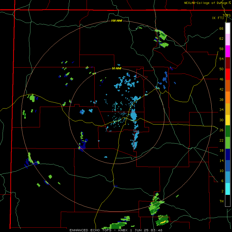232x232 pixels.
Task: Select the 62 value on the legend
Action: point(221,39)
